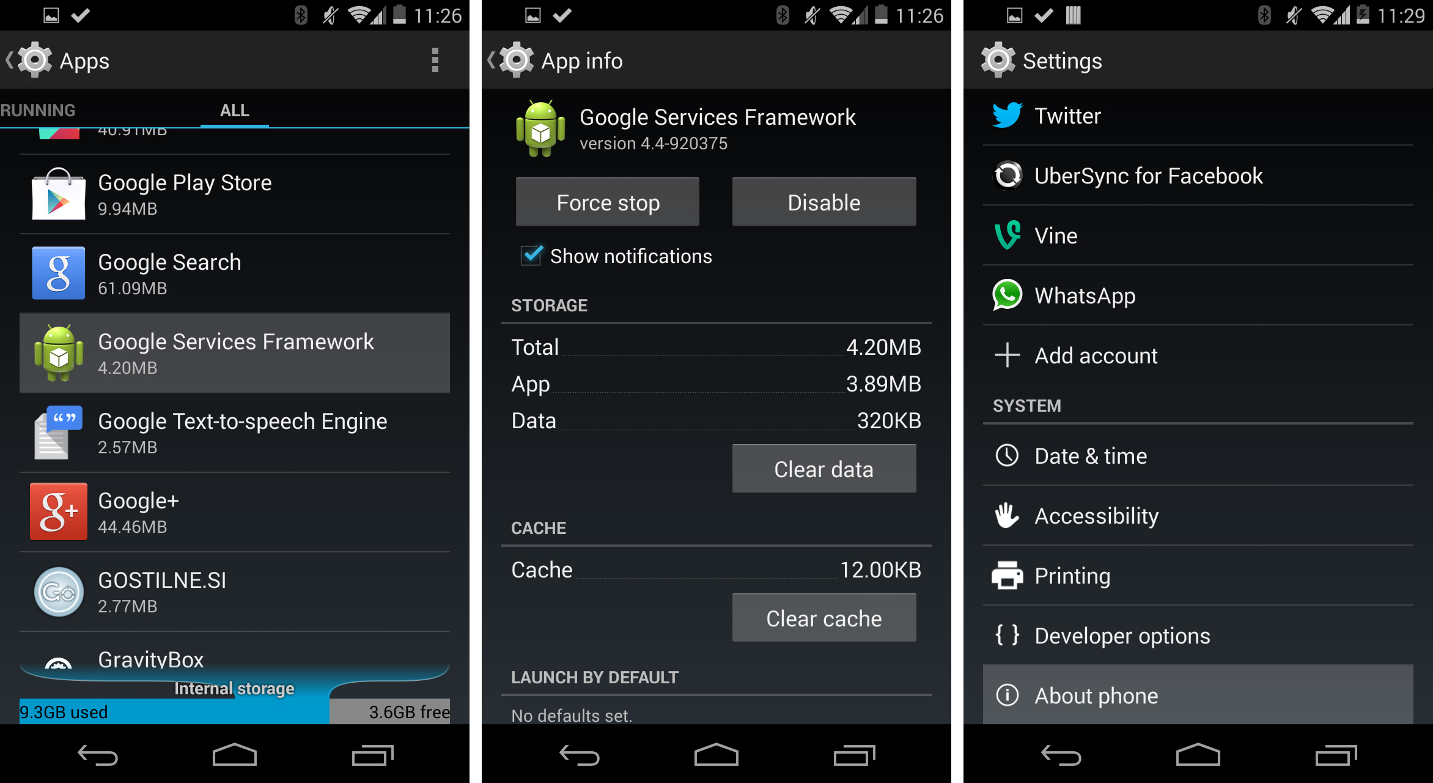Tap the Accessibility hand icon
Screen dimensions: 1433x783
[1007, 515]
